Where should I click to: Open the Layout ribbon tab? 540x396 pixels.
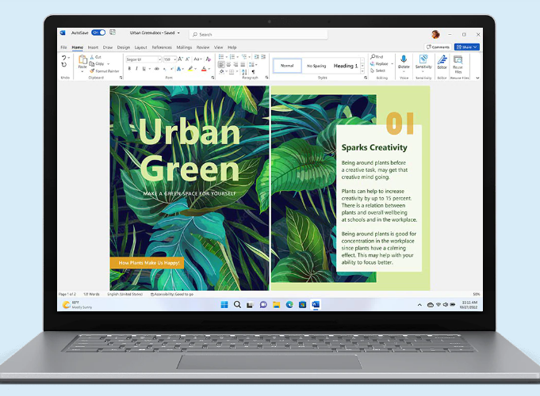[x=140, y=48]
